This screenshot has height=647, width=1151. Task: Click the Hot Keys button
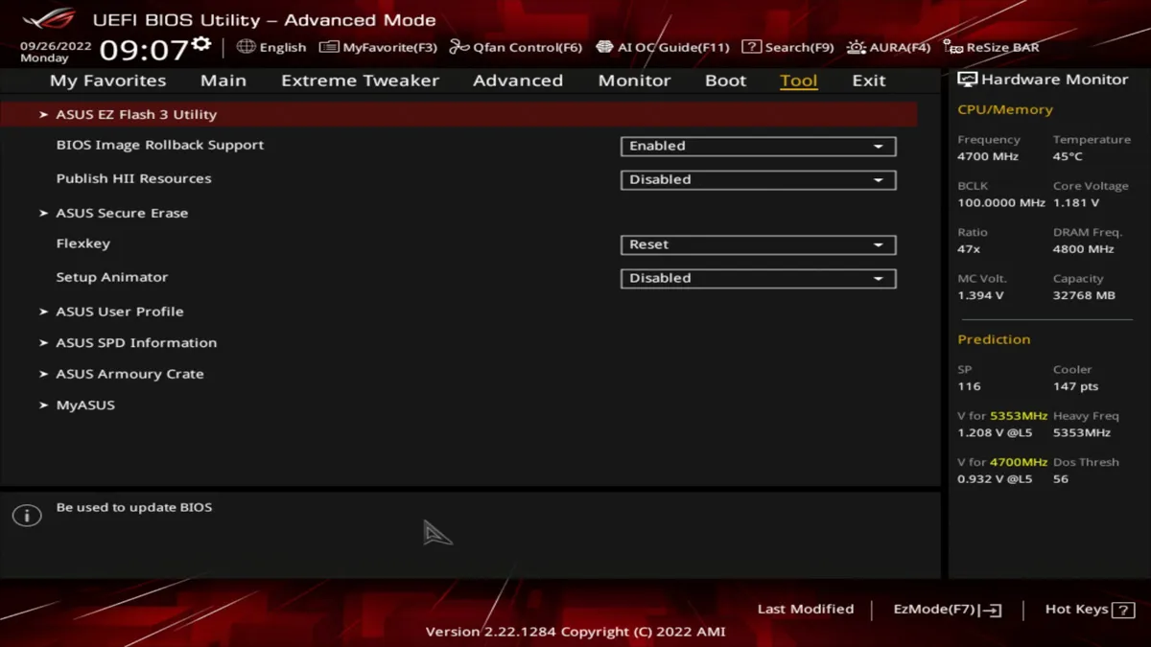click(1090, 610)
